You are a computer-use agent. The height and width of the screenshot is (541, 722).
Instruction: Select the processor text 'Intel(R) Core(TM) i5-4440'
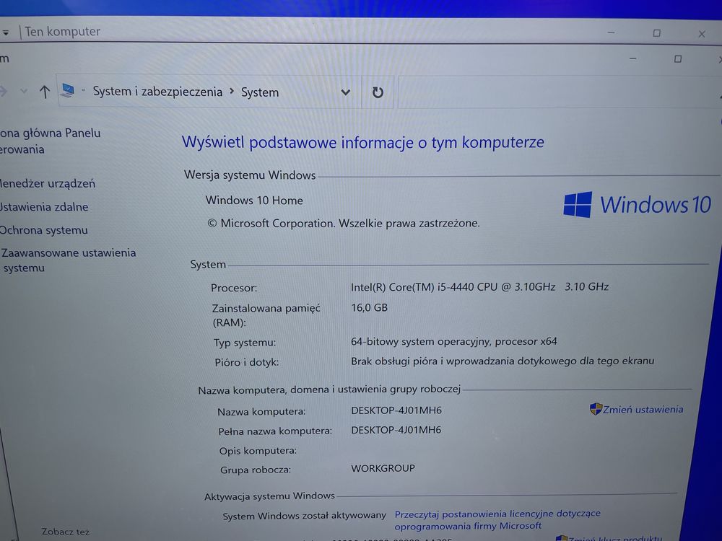point(412,287)
